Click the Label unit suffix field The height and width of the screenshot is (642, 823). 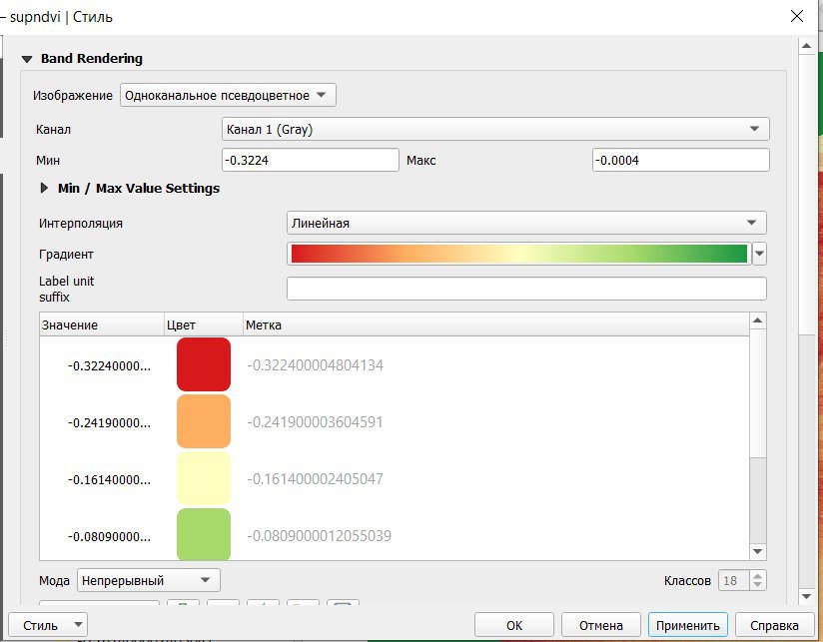tap(526, 289)
